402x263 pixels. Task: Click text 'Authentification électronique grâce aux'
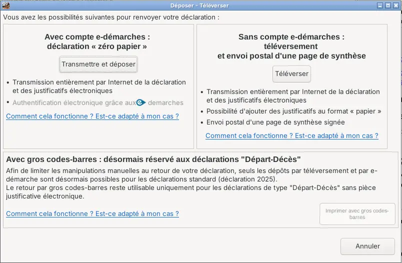pyautogui.click(x=74, y=103)
